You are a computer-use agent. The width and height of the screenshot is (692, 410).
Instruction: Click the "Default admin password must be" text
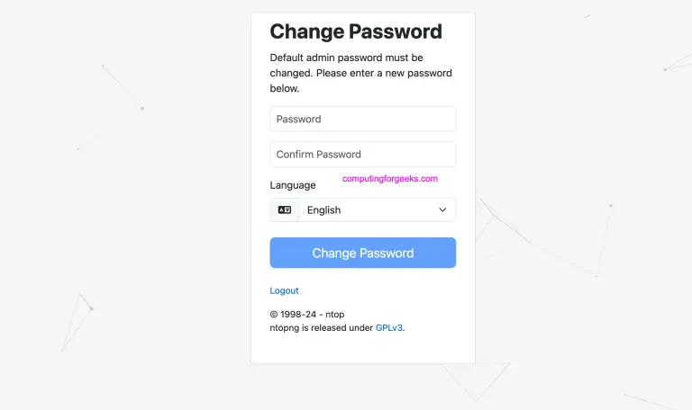click(346, 58)
